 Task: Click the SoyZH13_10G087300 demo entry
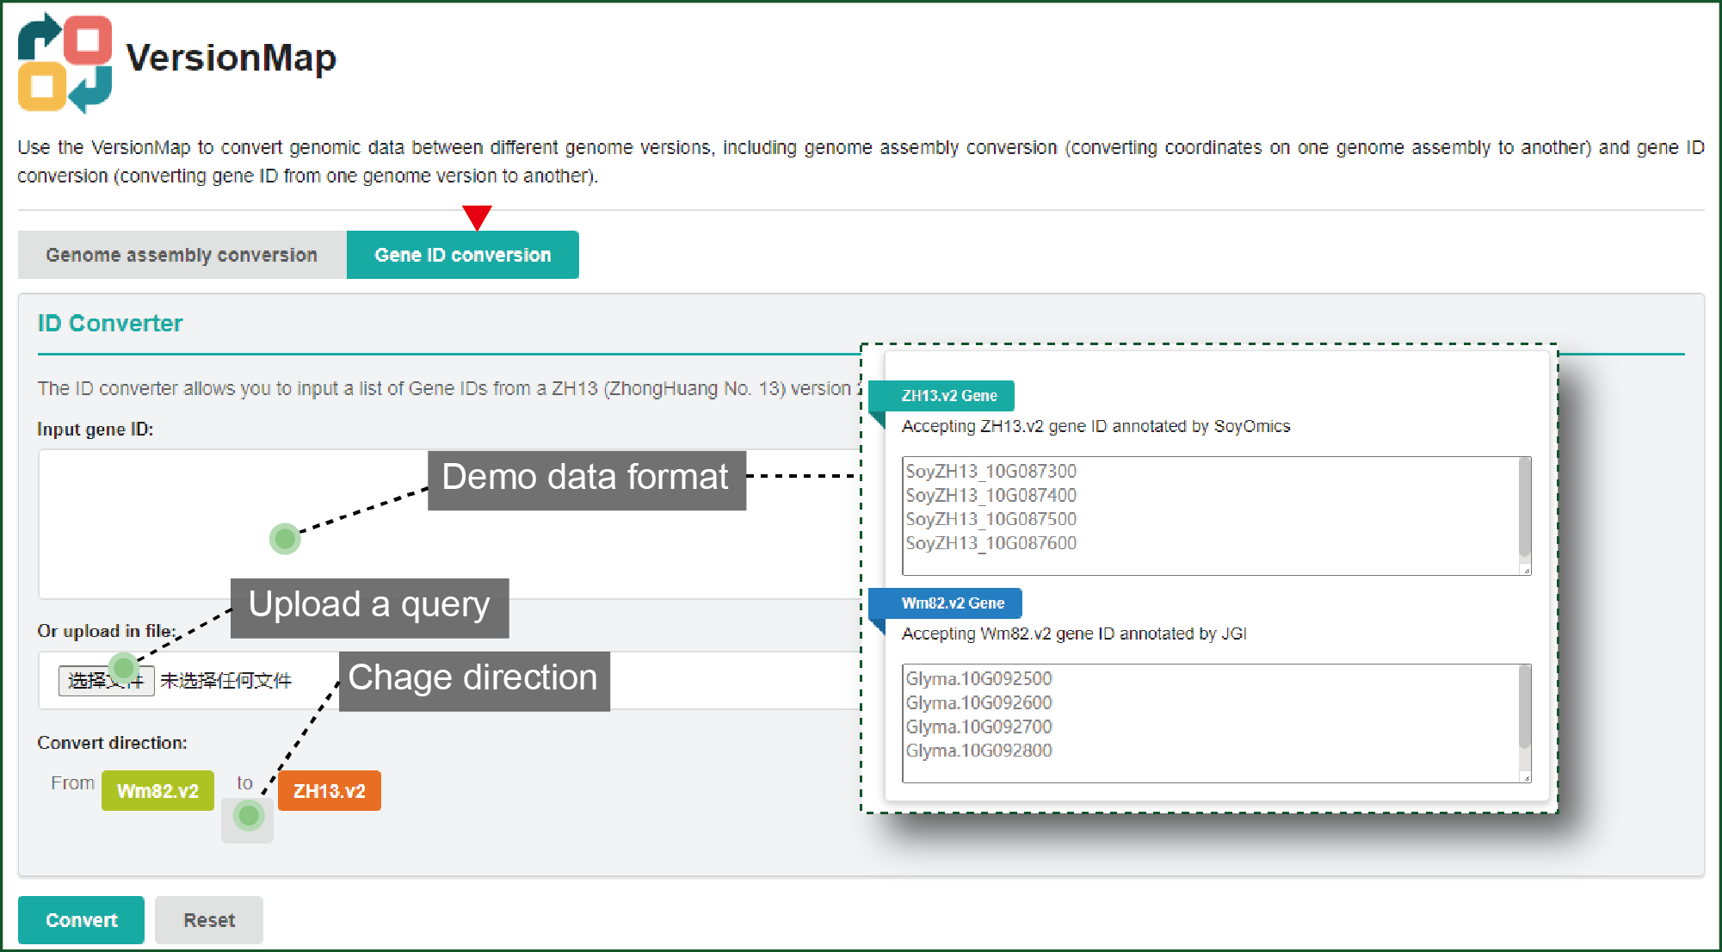[991, 471]
